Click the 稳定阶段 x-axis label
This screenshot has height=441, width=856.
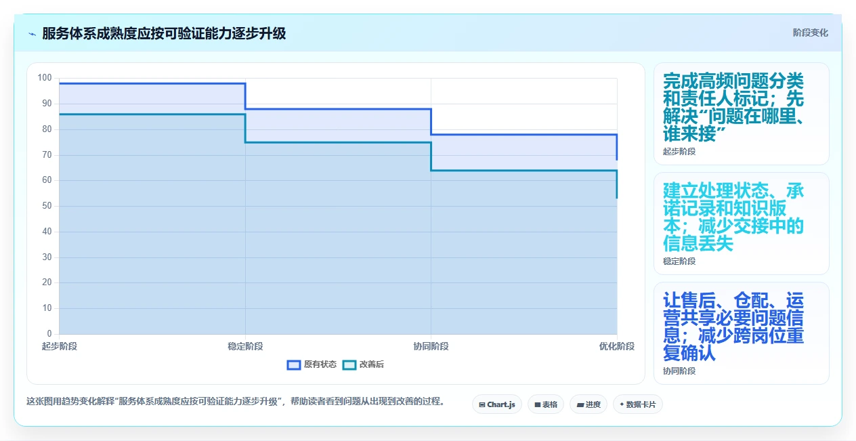(x=245, y=346)
